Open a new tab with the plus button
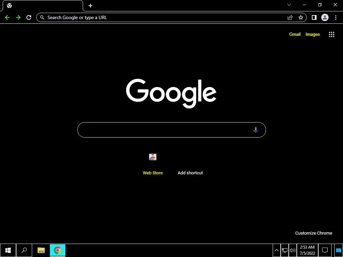Viewport: 343px width, 257px height. (90, 6)
